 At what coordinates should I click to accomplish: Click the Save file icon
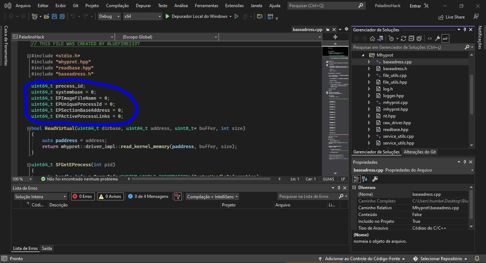pyautogui.click(x=54, y=16)
